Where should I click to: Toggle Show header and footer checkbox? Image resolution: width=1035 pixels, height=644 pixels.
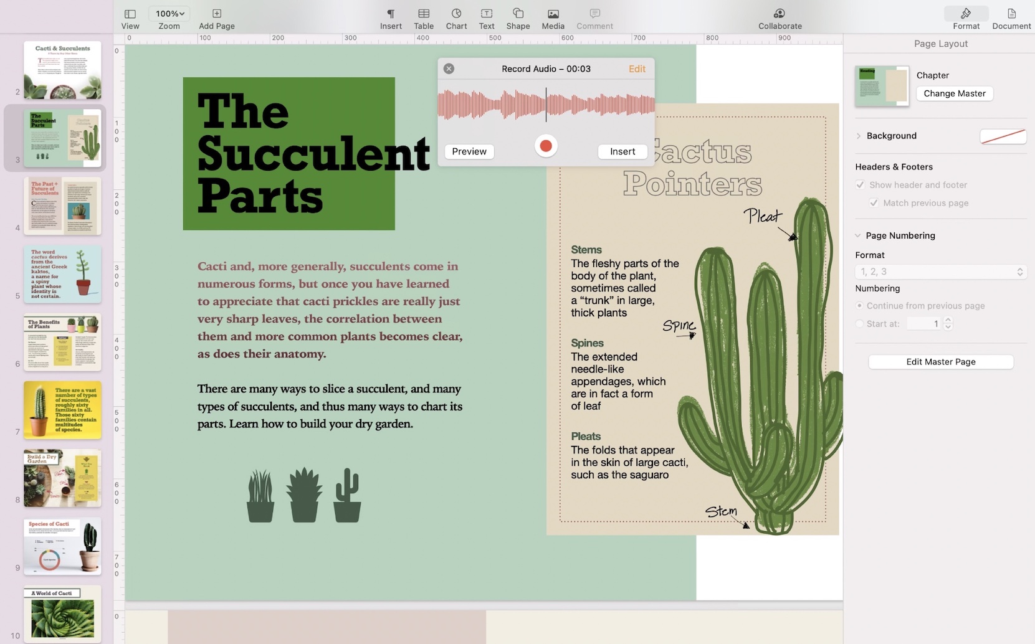(x=860, y=185)
